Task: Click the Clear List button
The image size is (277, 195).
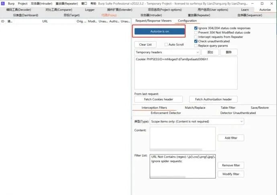Action: (x=145, y=45)
